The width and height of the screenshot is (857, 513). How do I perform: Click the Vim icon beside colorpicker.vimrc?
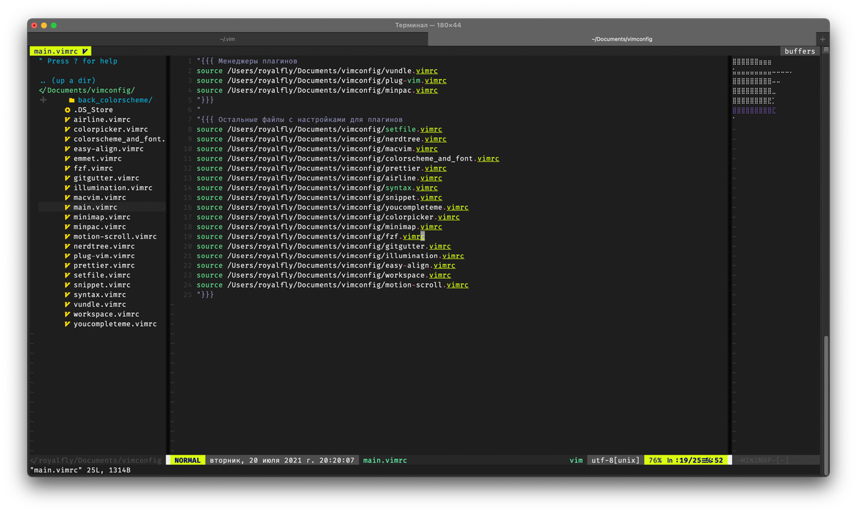(67, 129)
